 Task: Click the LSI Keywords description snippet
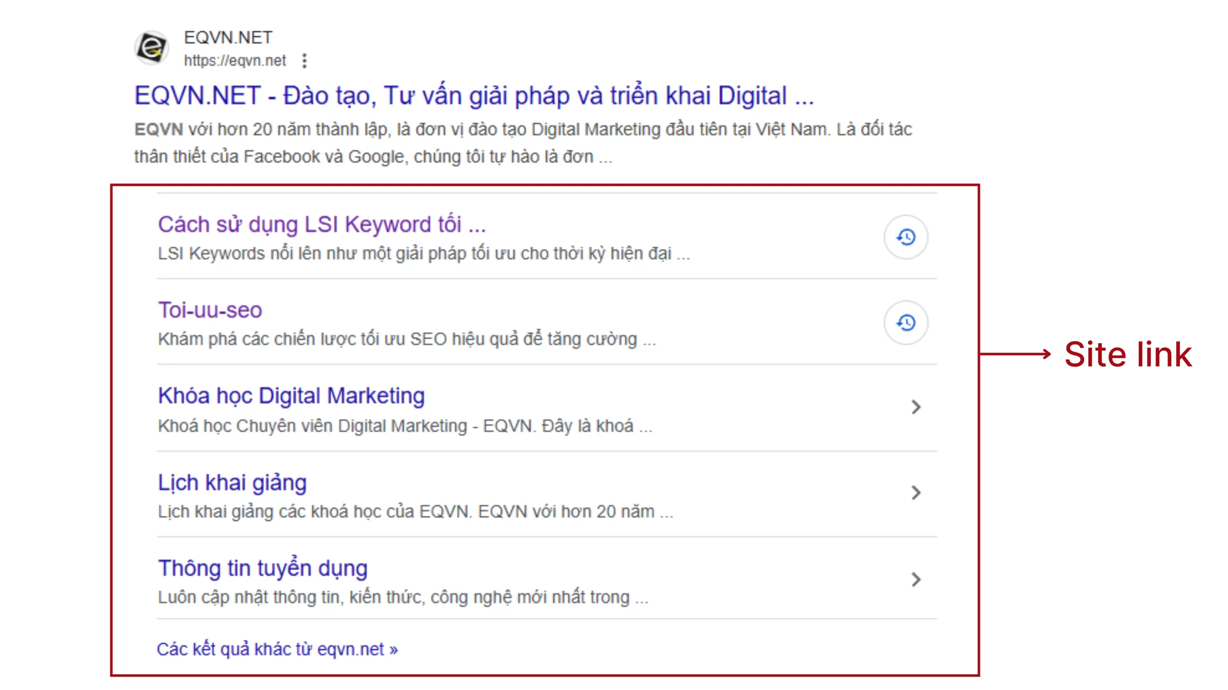click(424, 253)
